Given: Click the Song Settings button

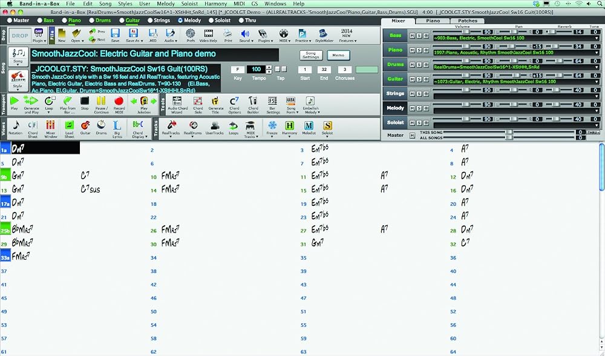Looking at the screenshot, I should [x=310, y=55].
